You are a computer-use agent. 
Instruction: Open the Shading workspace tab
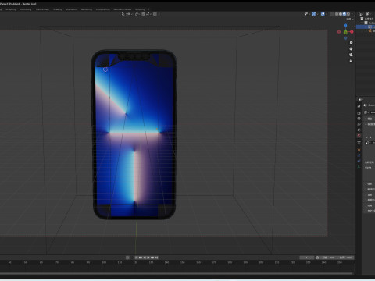[x=58, y=9]
